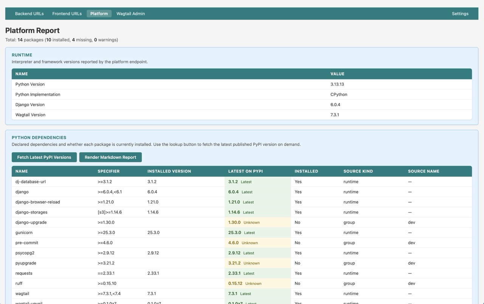The height and width of the screenshot is (304, 484).
Task: Click the django-browser-reload package name
Action: click(x=38, y=202)
